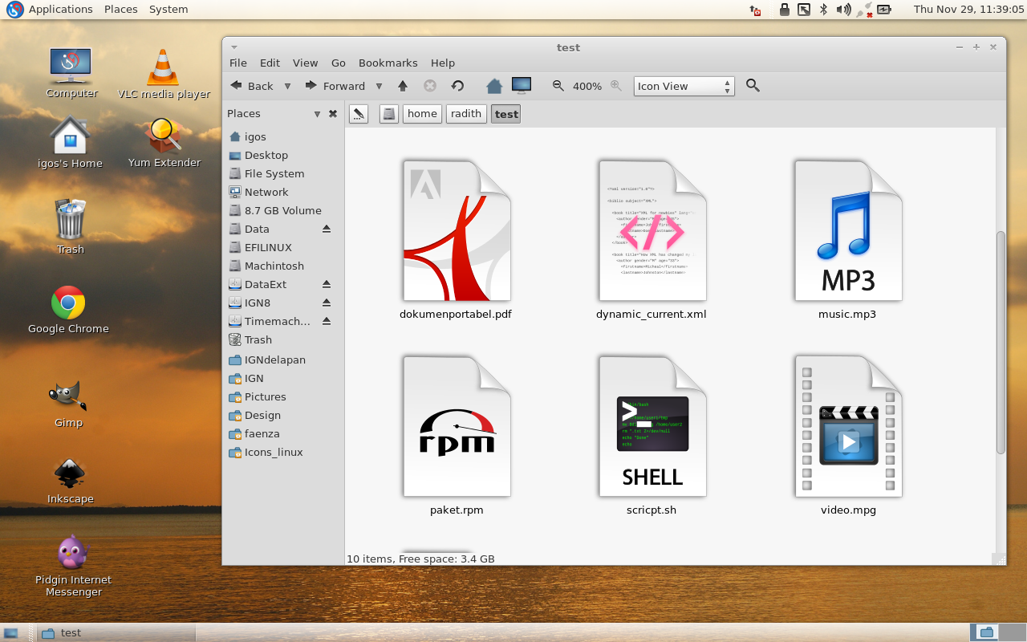Click the test window taskbar button
This screenshot has width=1027, height=642.
[x=116, y=632]
